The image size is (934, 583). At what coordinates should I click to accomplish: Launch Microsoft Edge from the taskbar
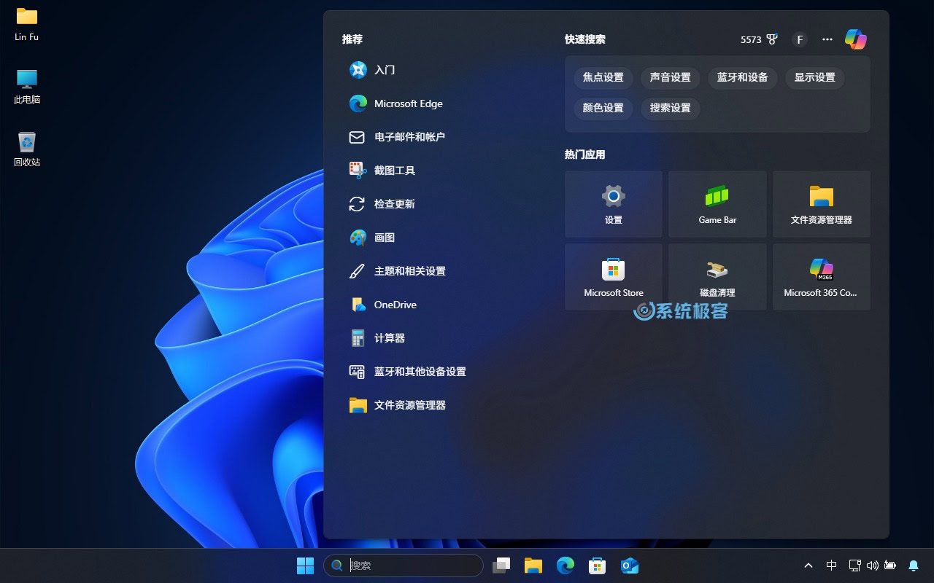coord(565,565)
